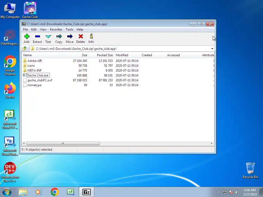
Task: Select My Computer desktop icon
Action: click(x=10, y=10)
